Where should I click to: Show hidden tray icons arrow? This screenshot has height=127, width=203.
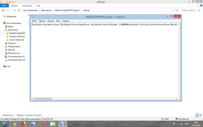pos(170,124)
